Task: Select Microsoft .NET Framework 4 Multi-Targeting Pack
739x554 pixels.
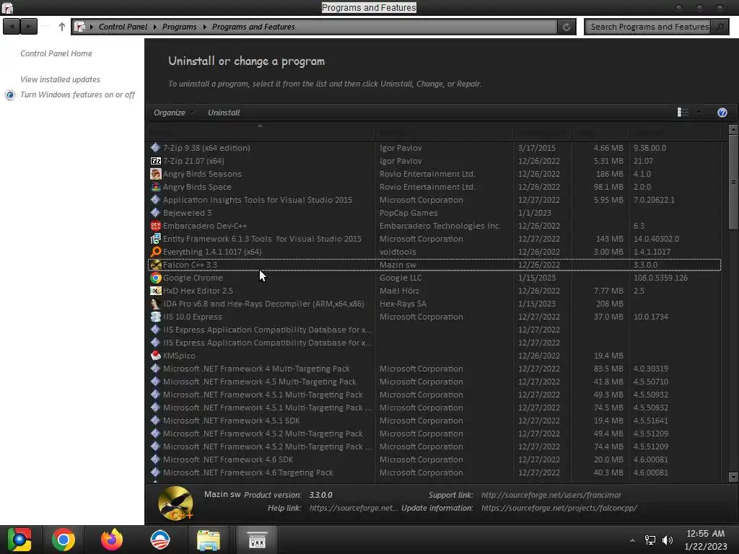Action: pos(434,369)
